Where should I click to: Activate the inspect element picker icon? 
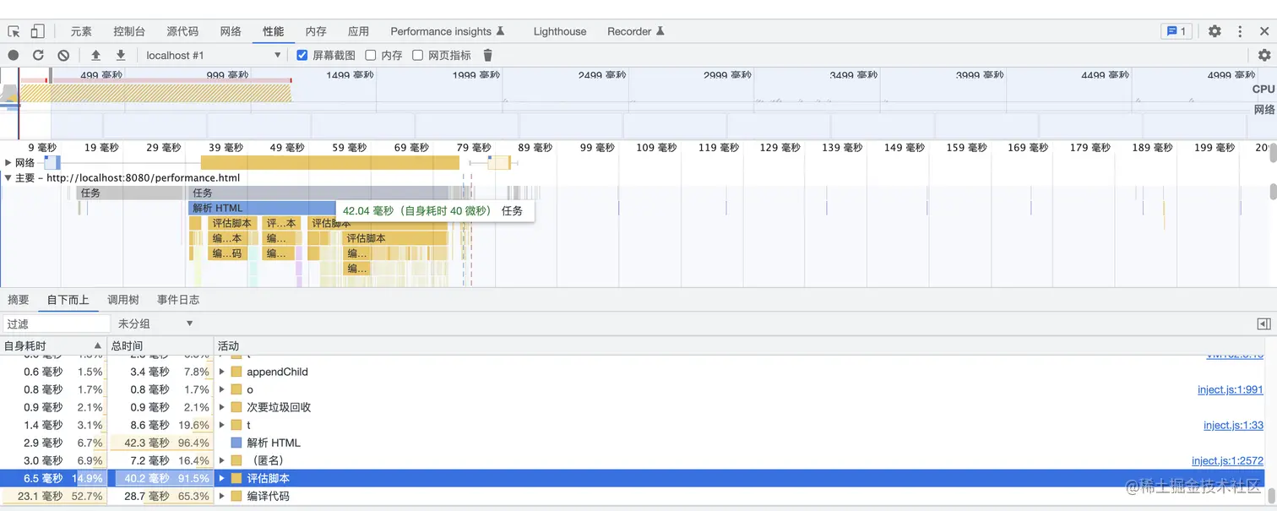(x=14, y=31)
